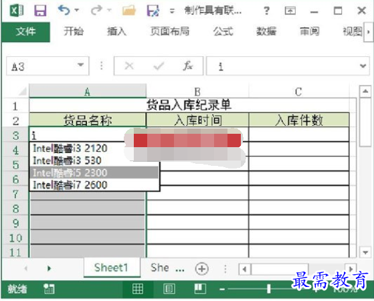This screenshot has width=374, height=301.
Task: Confirm the entry with the checkmark
Action: coord(159,66)
